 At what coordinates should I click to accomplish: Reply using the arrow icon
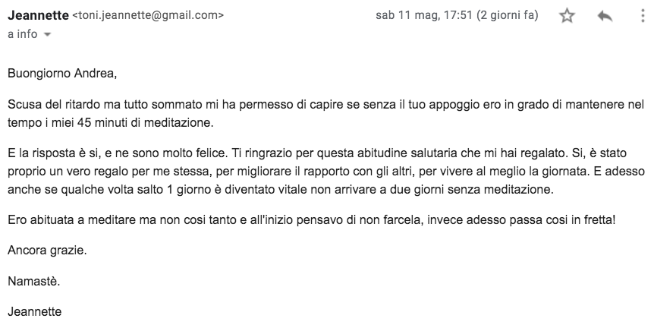coord(605,16)
